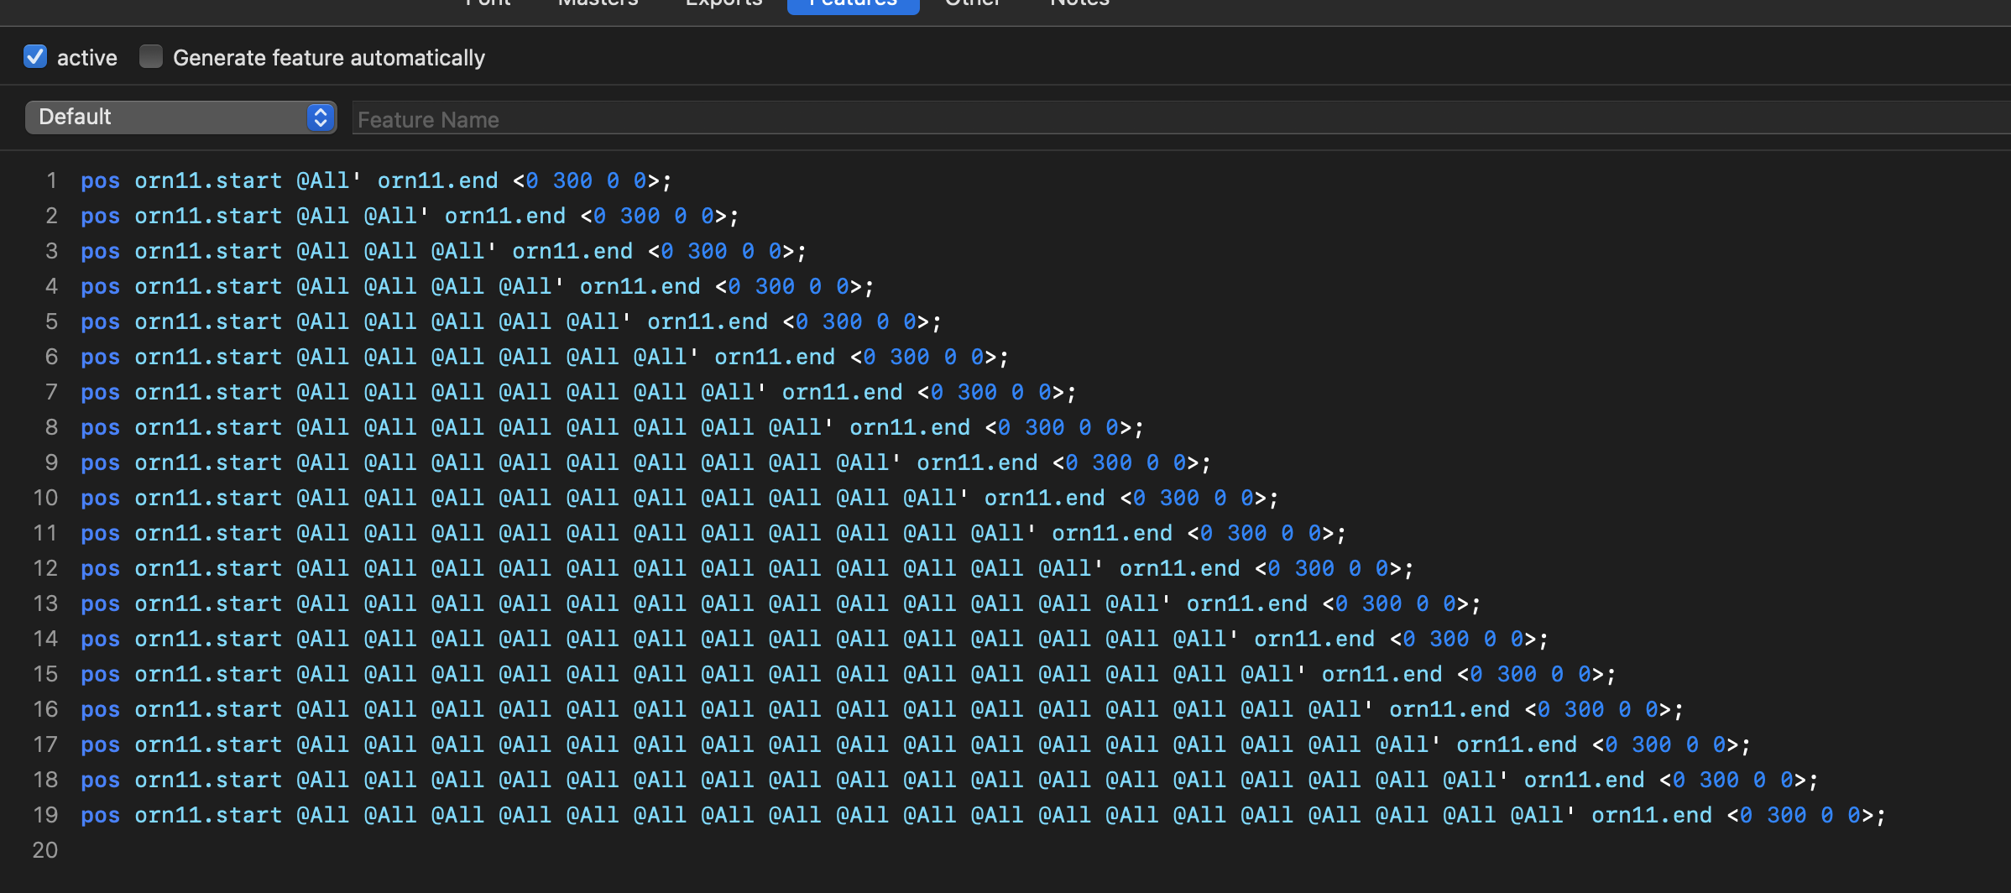The width and height of the screenshot is (2011, 893).
Task: Enable Generate feature automatically checkbox
Action: click(151, 57)
